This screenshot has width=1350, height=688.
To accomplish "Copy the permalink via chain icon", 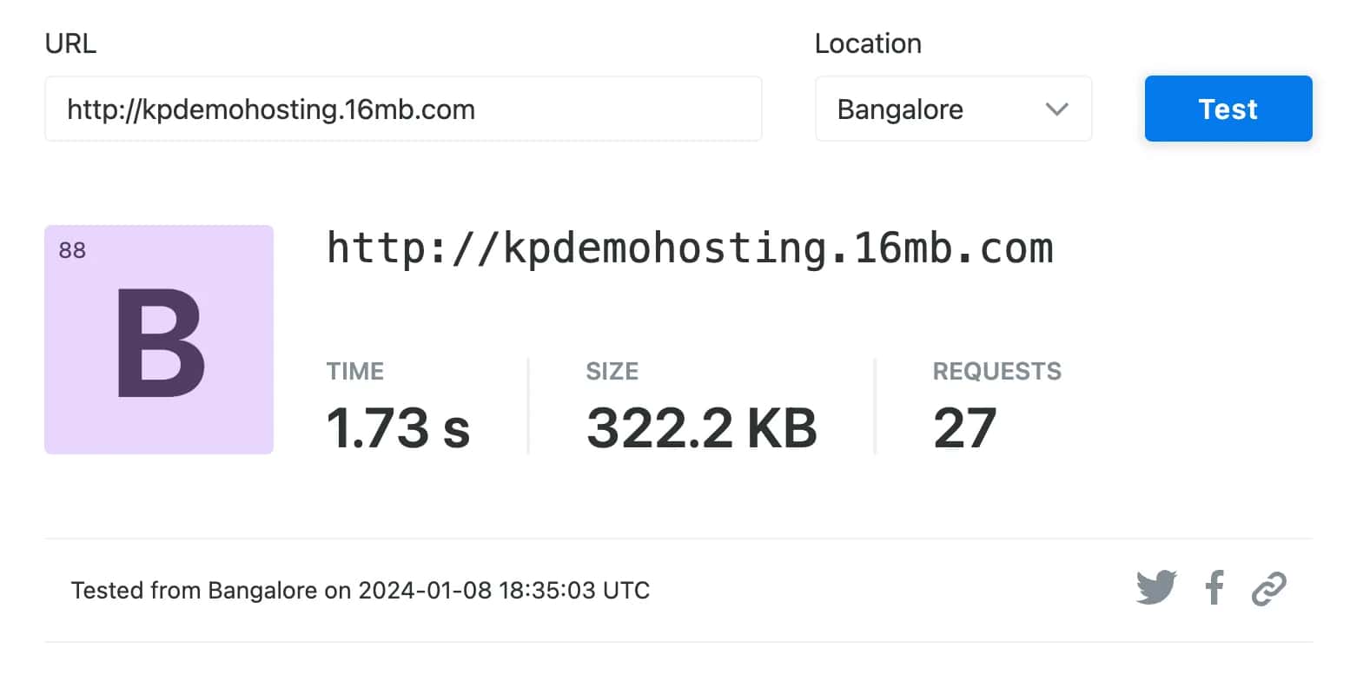I will coord(1268,589).
